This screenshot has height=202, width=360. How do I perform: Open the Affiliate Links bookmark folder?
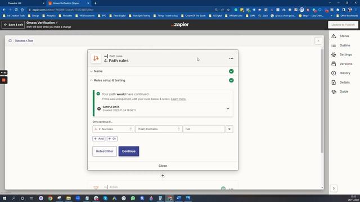pos(234,16)
